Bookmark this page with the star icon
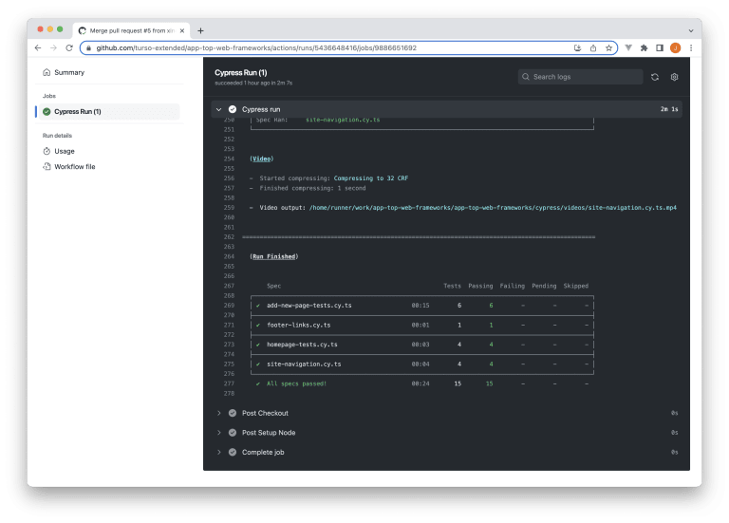The height and width of the screenshot is (523, 729). 608,47
